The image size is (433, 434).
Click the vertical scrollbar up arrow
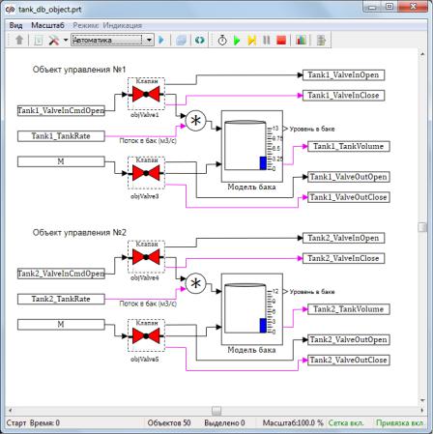pyautogui.click(x=422, y=54)
